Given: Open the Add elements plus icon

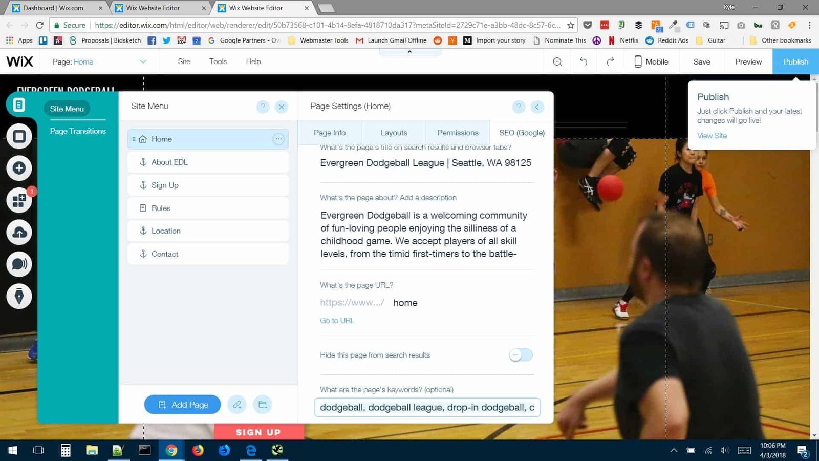Looking at the screenshot, I should [19, 168].
